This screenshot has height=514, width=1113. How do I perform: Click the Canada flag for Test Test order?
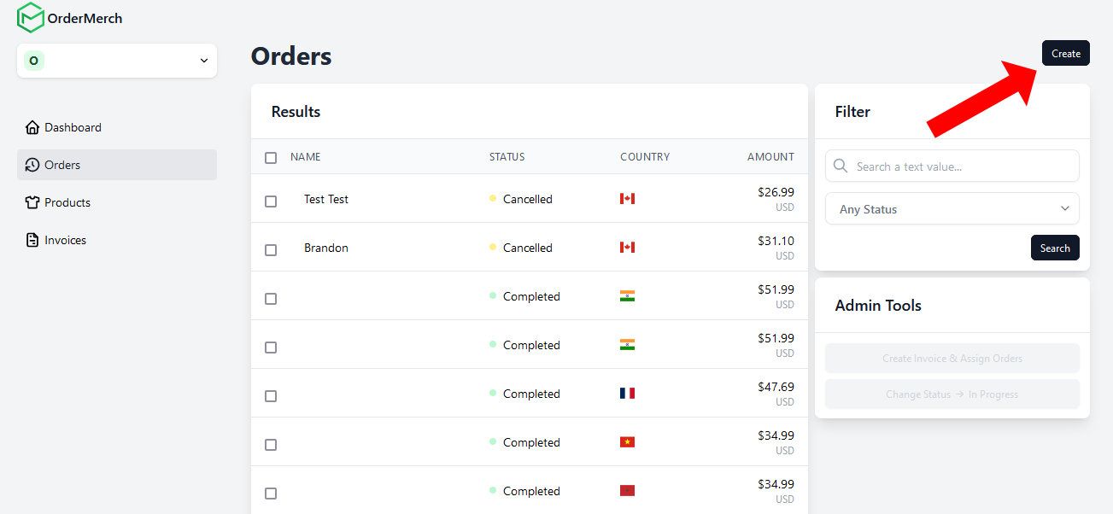pos(627,199)
